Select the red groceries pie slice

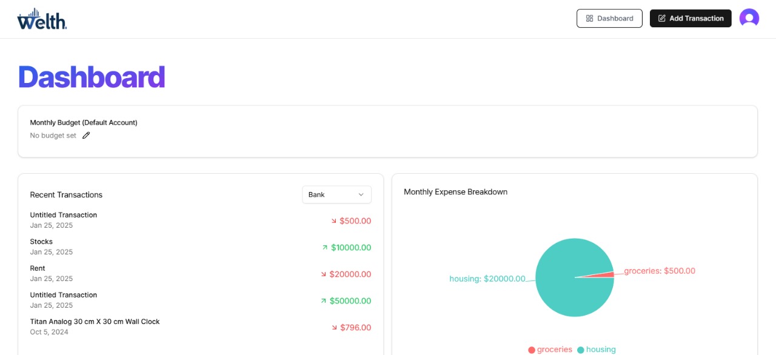click(x=604, y=275)
